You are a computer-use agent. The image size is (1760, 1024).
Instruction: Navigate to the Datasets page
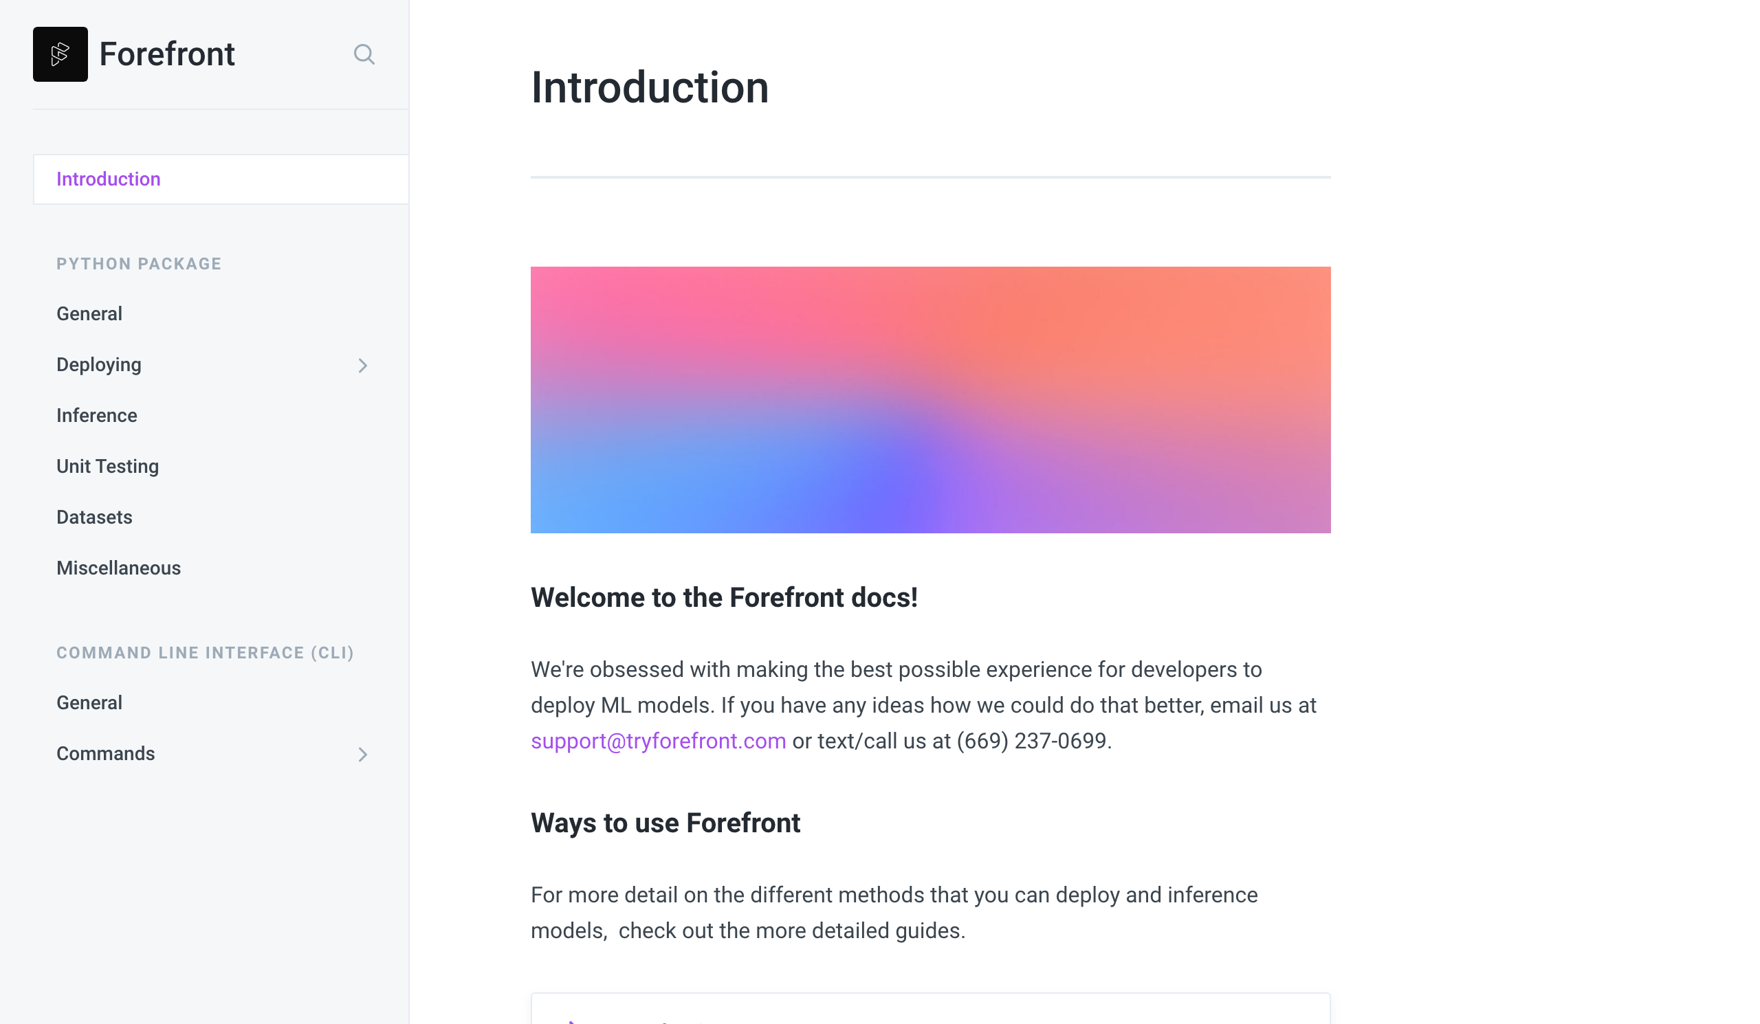[94, 517]
